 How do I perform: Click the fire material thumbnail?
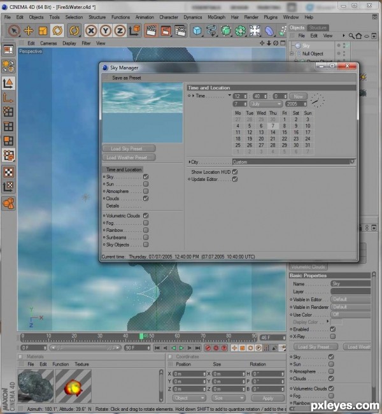73,386
